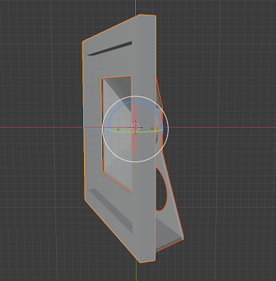Select the origin dot left of the cursor
276x281 pixels.
pos(118,130)
